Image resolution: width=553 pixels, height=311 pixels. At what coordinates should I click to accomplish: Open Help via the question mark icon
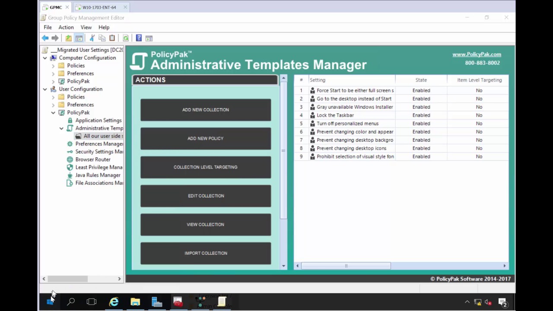139,38
